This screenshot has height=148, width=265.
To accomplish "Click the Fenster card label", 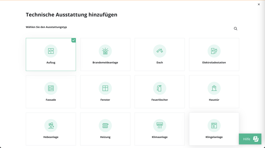I will coord(105,100).
